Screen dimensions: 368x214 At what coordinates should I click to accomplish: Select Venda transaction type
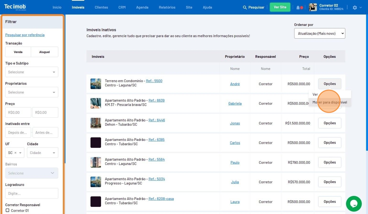[x=18, y=52]
